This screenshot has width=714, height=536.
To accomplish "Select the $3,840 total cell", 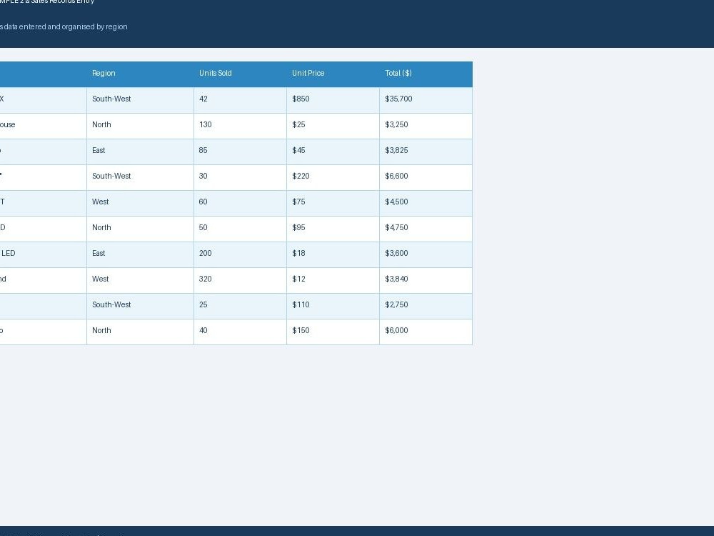I will (x=426, y=280).
